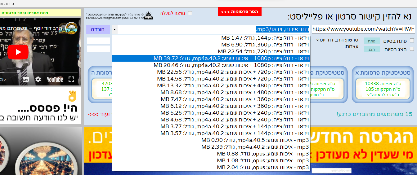Image resolution: width=417 pixels, height=175 pixels.
Task: Toggle subtitles in the YouTube player
Action: [x=26, y=79]
